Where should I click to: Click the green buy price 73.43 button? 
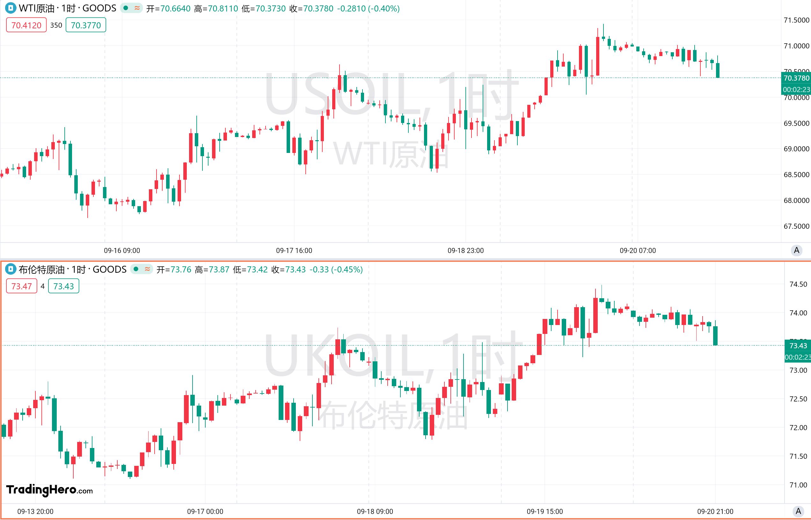pos(63,286)
